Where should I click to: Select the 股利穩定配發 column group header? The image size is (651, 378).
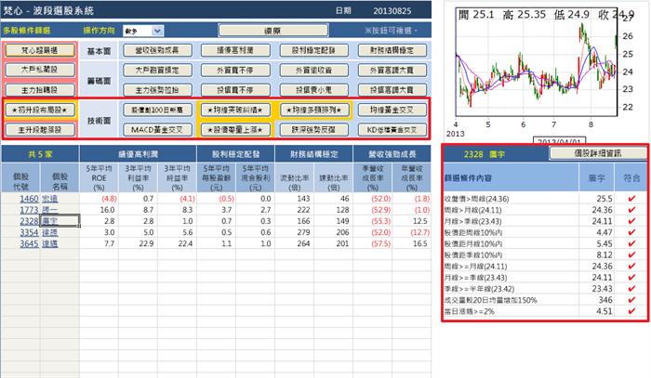point(235,154)
